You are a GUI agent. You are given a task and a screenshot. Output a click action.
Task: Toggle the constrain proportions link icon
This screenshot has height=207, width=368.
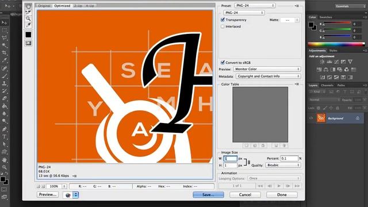tap(249, 162)
